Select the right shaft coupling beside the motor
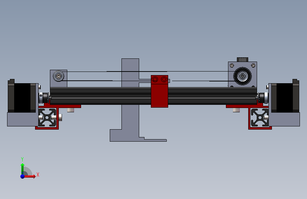 [x=263, y=98]
